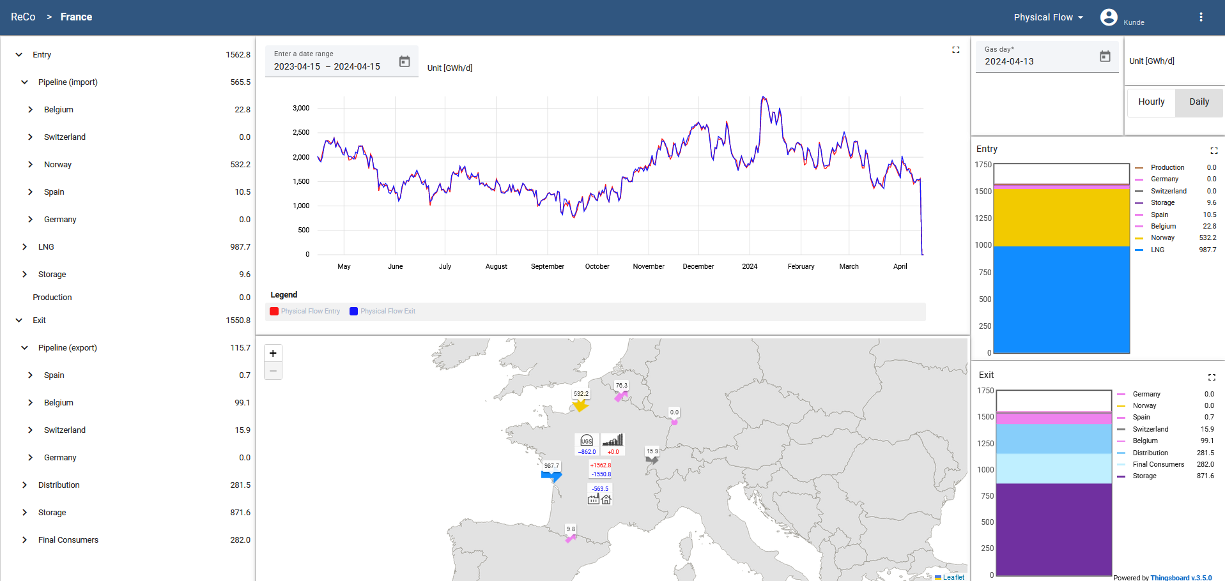Collapse the Pipeline (import) group

(x=25, y=82)
